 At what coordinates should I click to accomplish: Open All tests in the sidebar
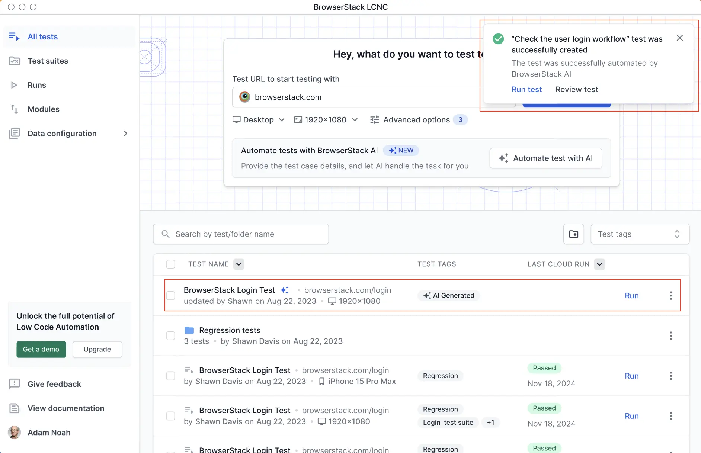coord(70,37)
